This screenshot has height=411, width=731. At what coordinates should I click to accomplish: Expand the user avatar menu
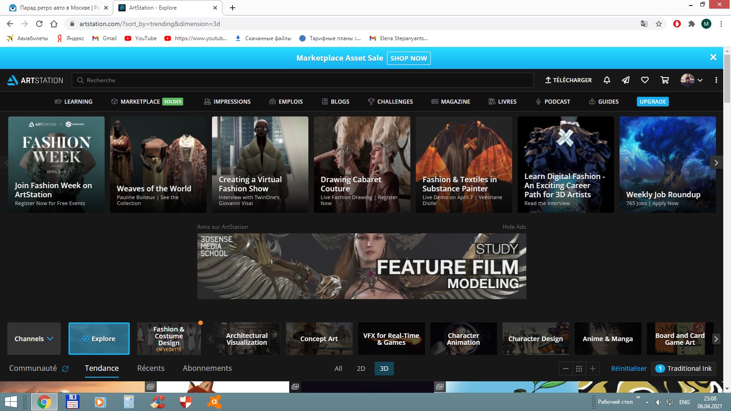click(x=691, y=80)
